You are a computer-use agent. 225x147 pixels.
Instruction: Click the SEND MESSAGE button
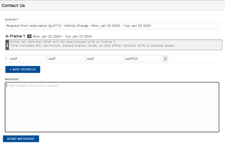tap(21, 139)
